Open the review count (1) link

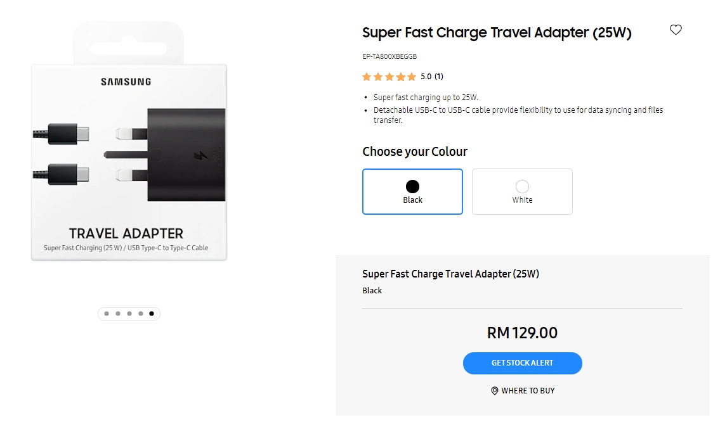[439, 77]
